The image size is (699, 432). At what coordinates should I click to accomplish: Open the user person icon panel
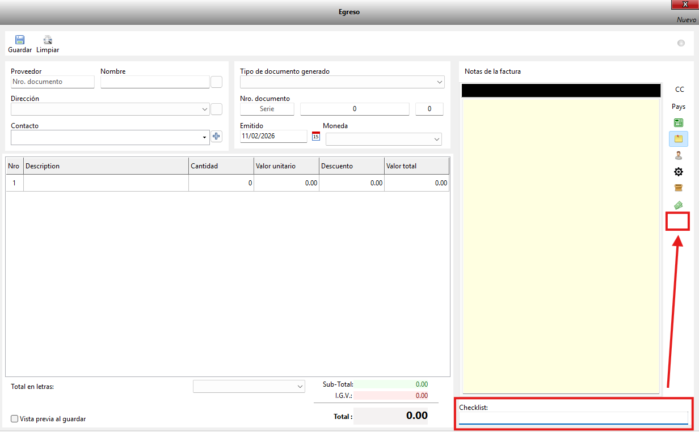[x=678, y=155]
